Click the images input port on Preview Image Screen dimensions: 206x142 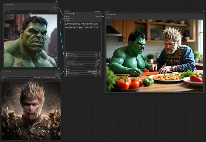(106, 17)
